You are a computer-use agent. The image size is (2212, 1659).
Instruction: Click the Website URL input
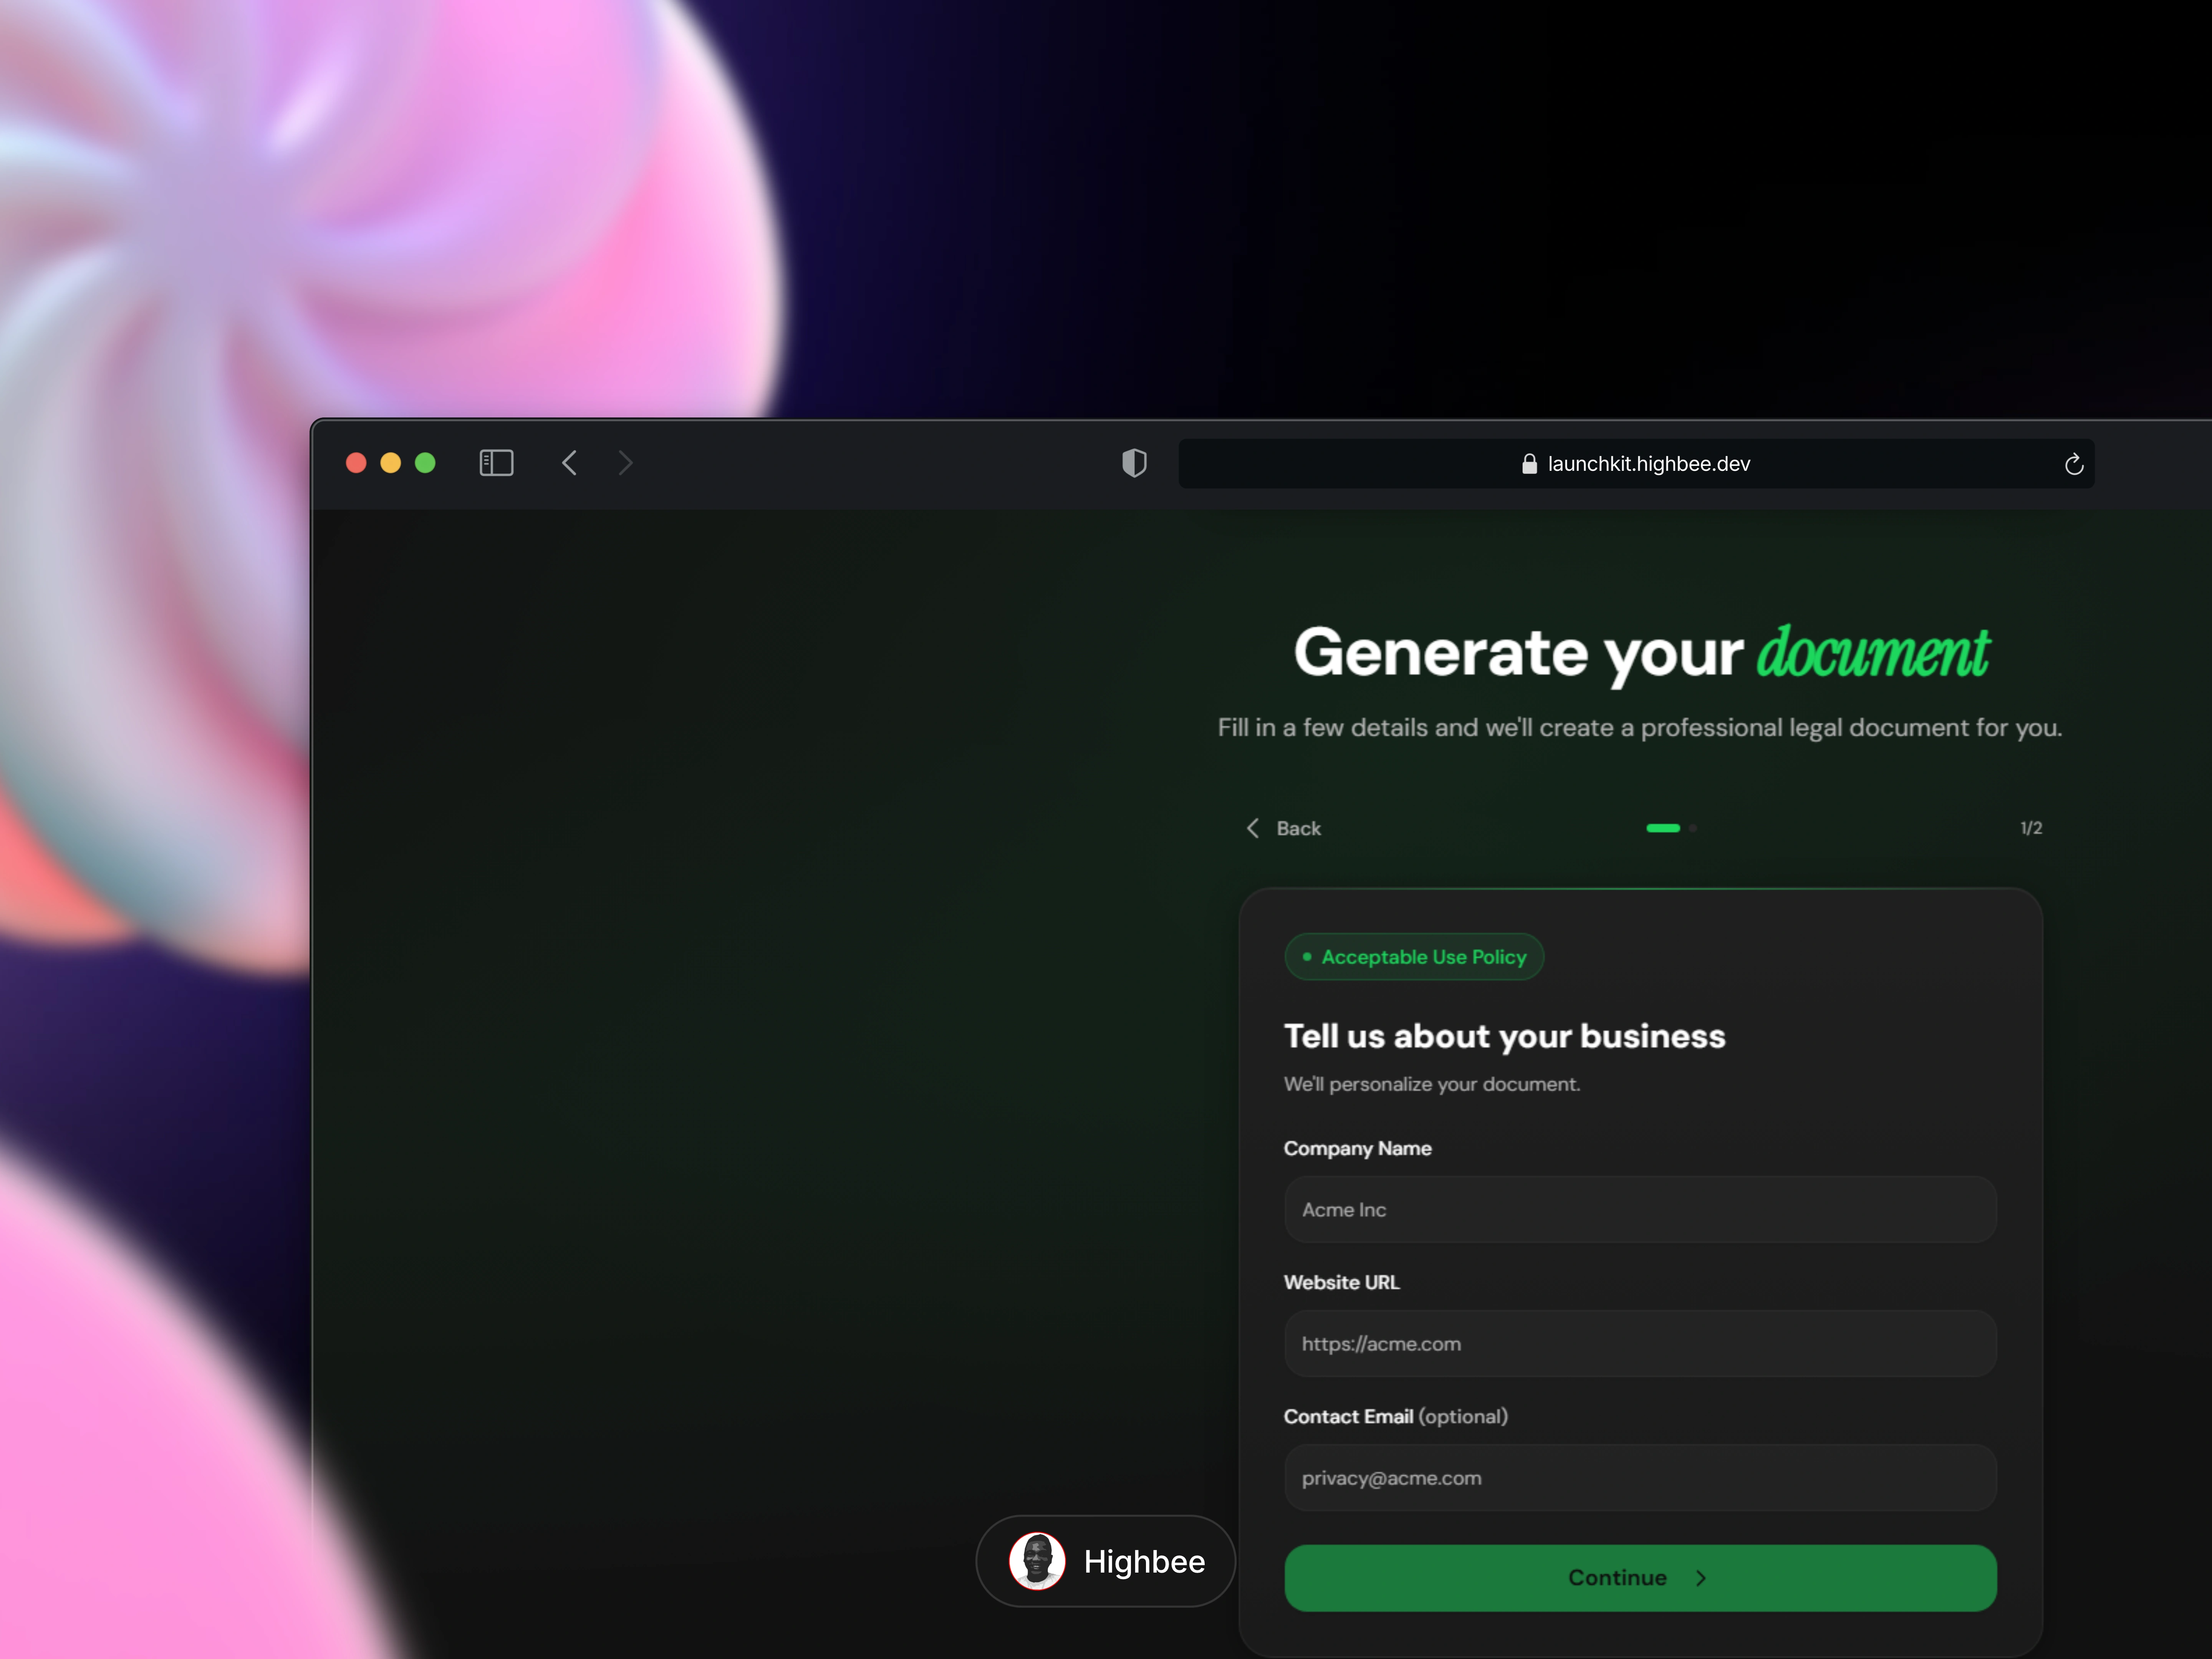click(x=1640, y=1344)
